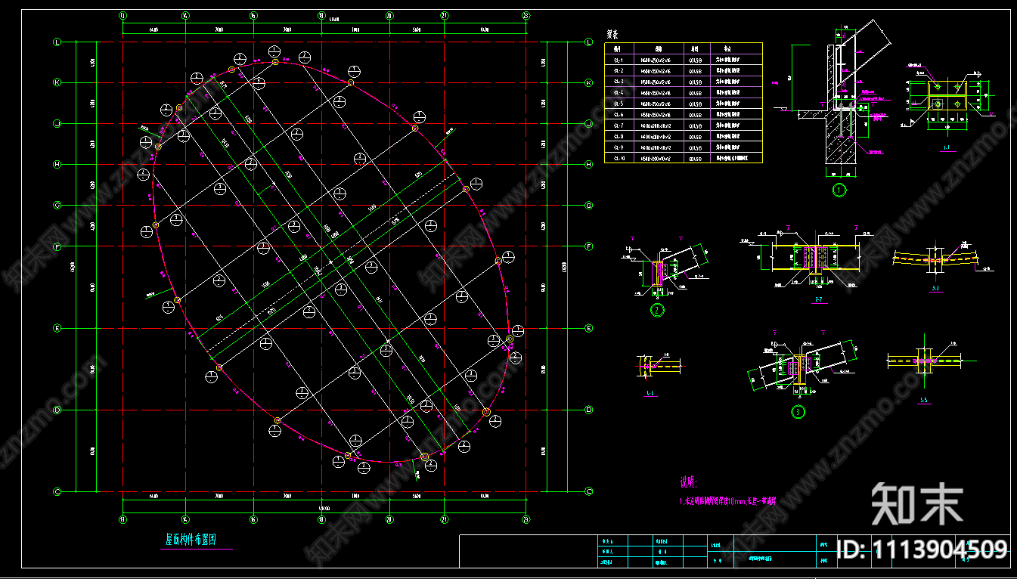Click the magenta 说明 notes heading
Screen dimensions: 1017x579
(x=687, y=481)
